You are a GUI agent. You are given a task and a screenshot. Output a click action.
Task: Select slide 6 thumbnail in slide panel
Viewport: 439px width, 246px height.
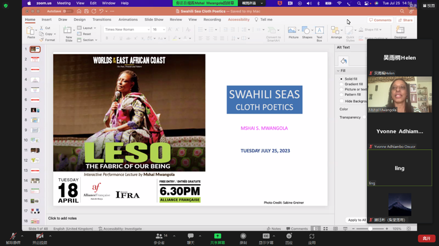tap(35, 100)
